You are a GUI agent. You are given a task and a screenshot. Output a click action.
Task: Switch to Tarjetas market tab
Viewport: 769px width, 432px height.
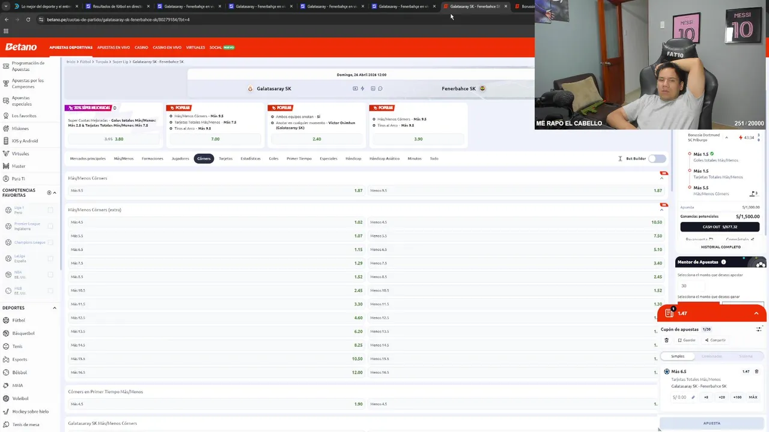(x=225, y=158)
